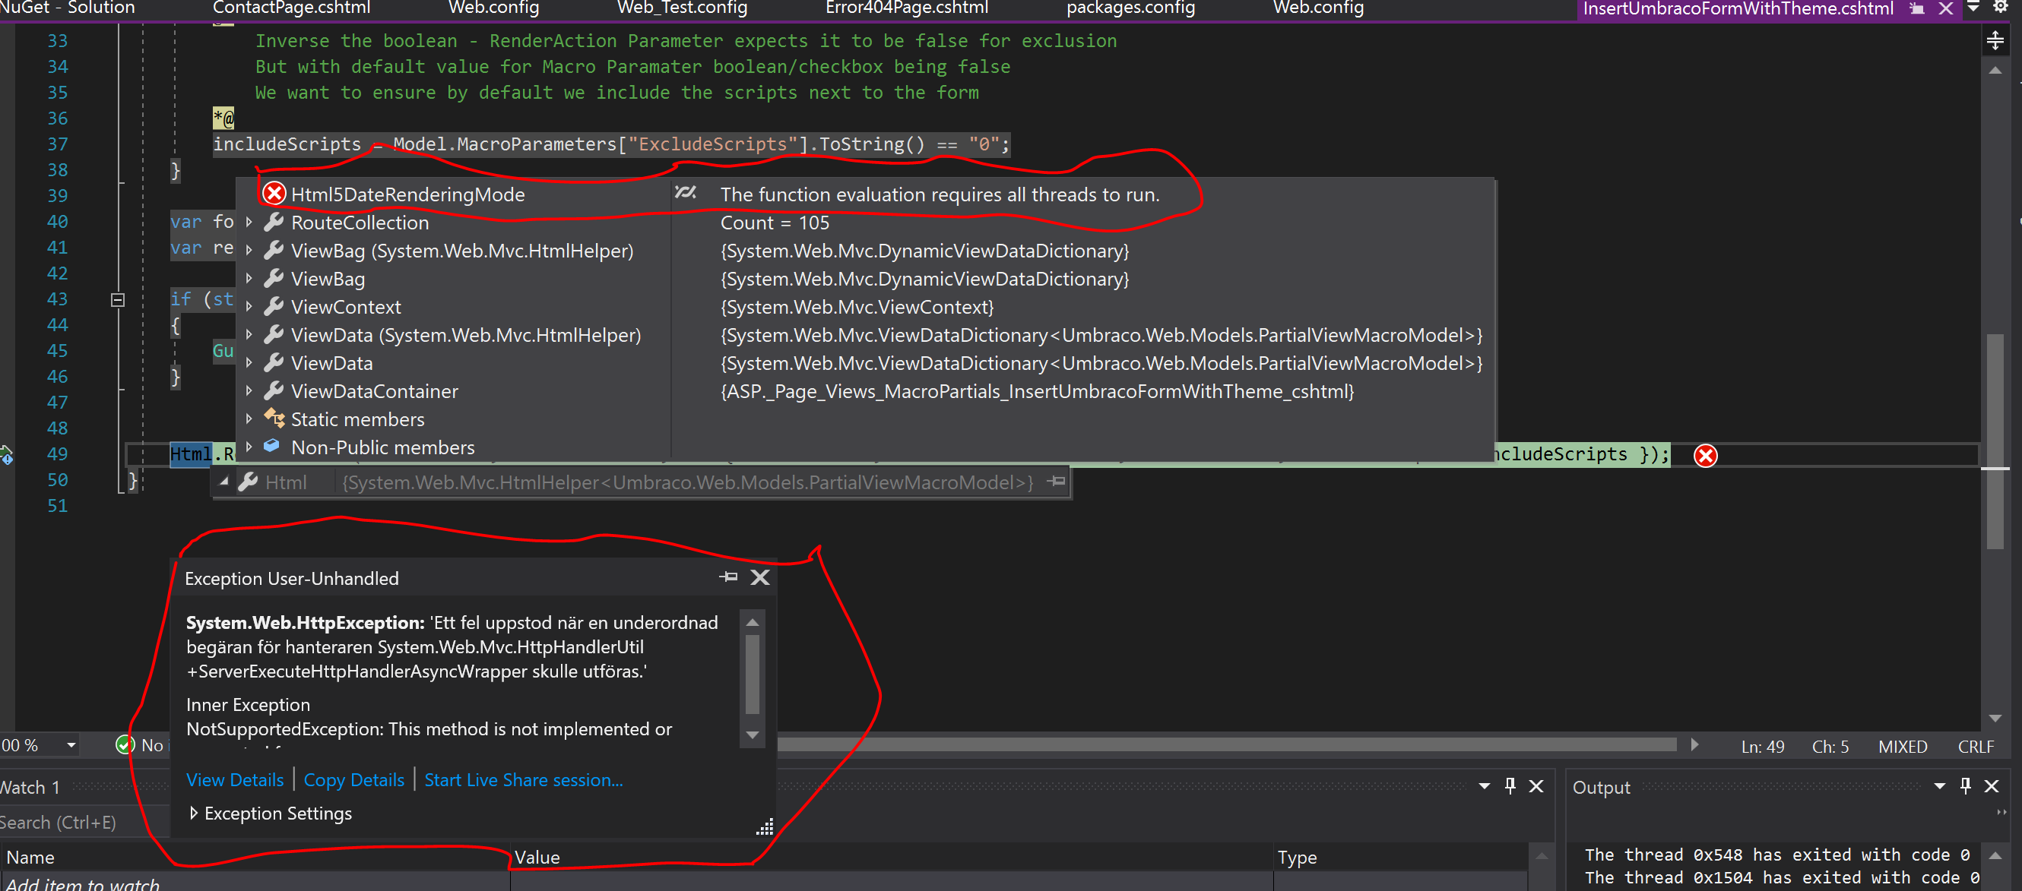This screenshot has width=2022, height=891.
Task: Open the tab well settings gear
Action: 2000,7
